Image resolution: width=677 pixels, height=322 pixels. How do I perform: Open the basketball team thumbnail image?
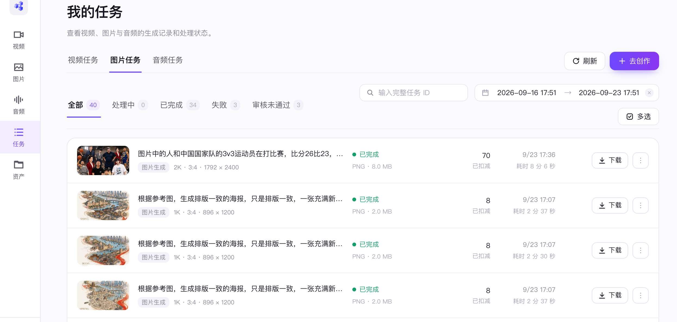pos(103,160)
